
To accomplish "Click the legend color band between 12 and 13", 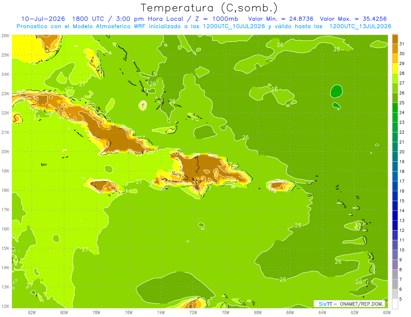I will tap(395, 225).
